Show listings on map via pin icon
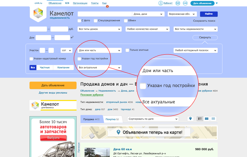 (190, 119)
